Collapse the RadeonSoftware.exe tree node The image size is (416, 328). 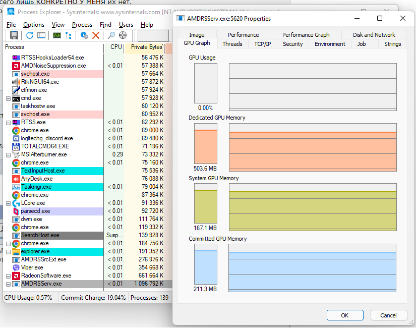click(x=8, y=276)
